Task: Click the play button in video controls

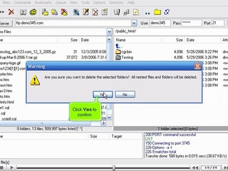Action: coord(12,167)
